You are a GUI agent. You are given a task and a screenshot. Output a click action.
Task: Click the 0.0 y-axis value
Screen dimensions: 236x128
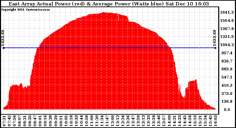pos(227,110)
